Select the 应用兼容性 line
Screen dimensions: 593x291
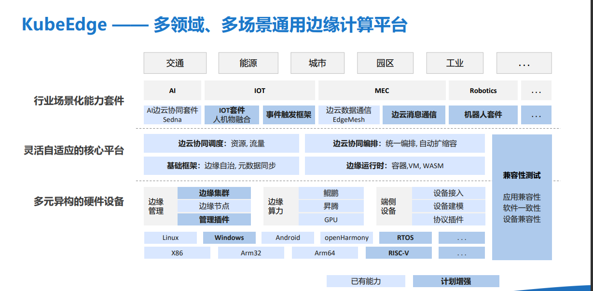pos(522,197)
